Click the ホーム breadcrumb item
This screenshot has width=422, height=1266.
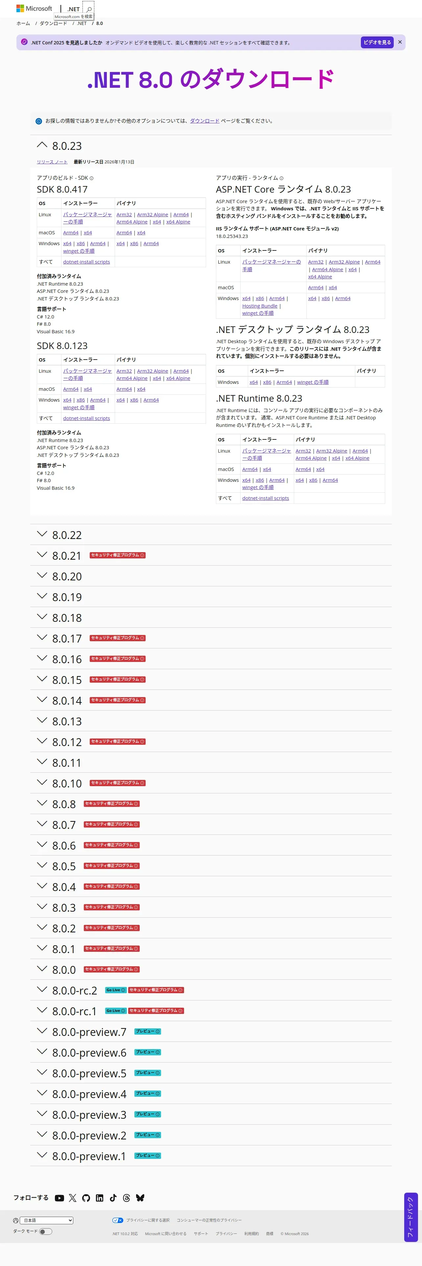click(x=23, y=24)
